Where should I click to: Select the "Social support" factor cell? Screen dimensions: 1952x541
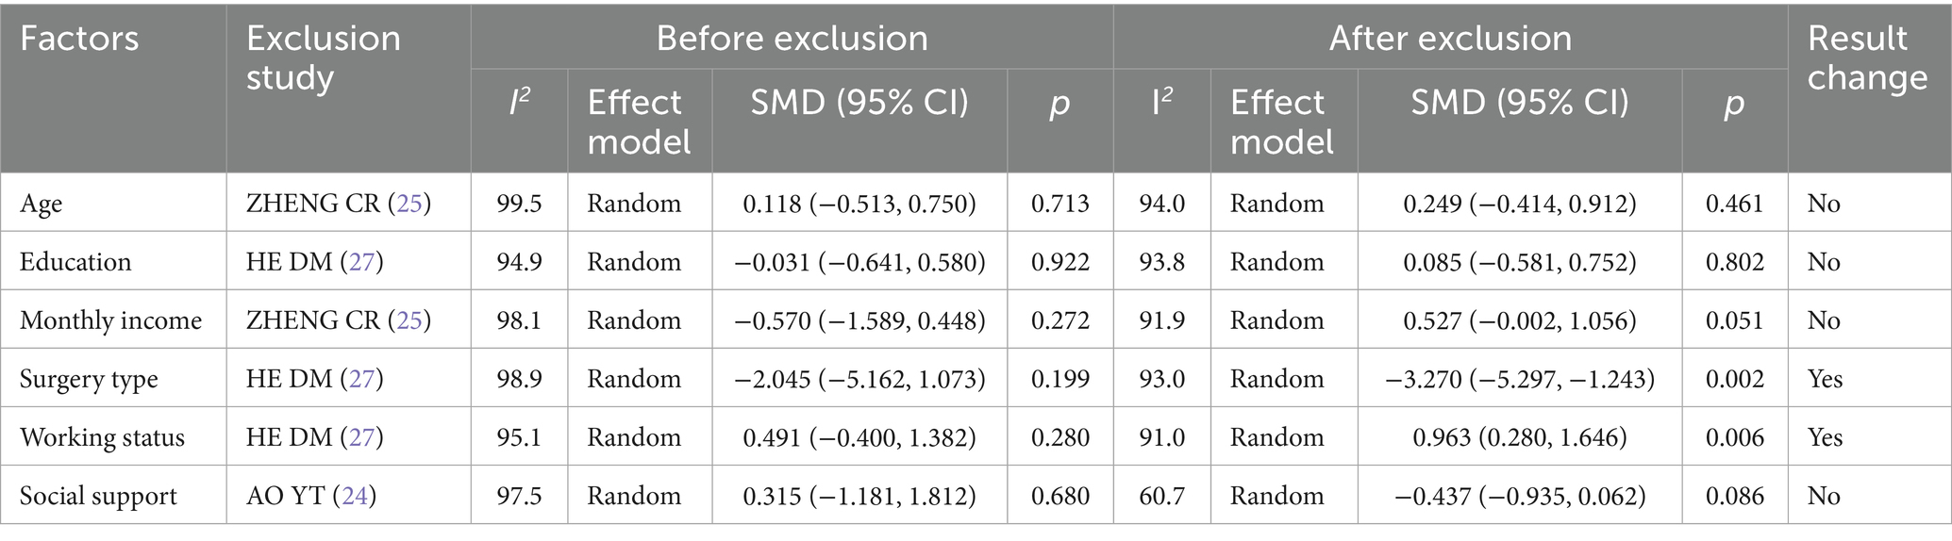tap(98, 496)
